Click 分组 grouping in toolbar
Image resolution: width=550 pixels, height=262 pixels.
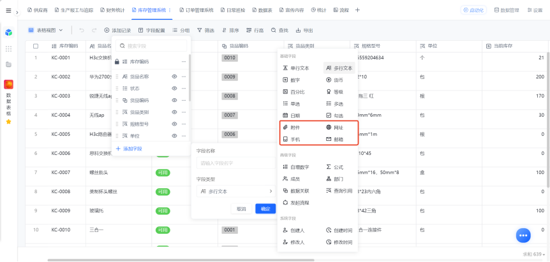coord(181,31)
